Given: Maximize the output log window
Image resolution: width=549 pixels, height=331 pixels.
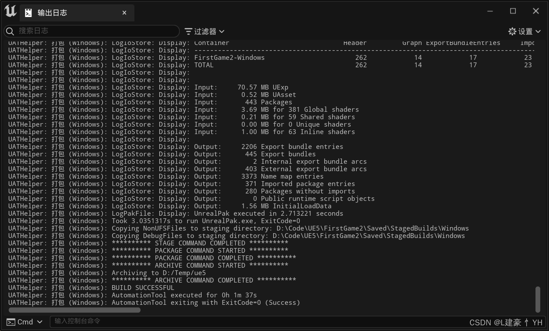Looking at the screenshot, I should tap(513, 11).
